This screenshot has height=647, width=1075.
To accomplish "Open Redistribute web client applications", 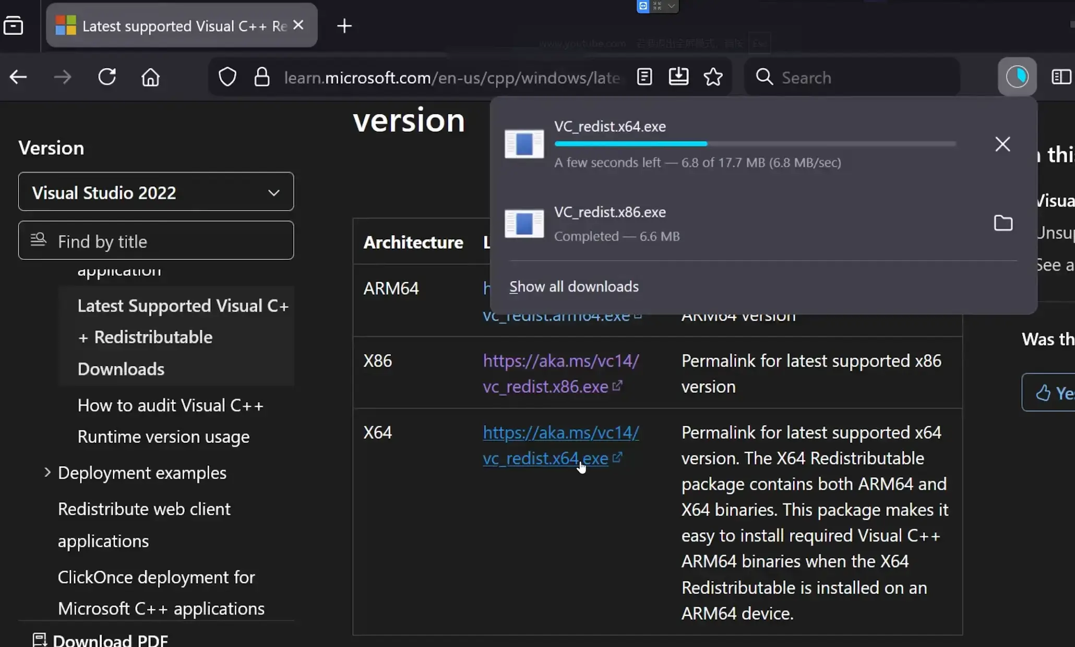I will point(144,524).
